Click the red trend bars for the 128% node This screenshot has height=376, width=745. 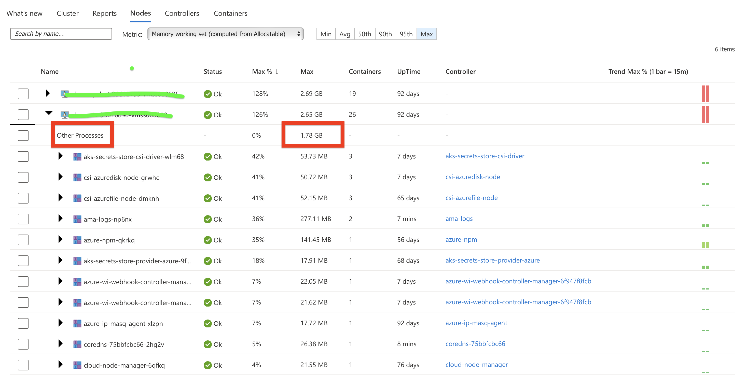tap(705, 93)
